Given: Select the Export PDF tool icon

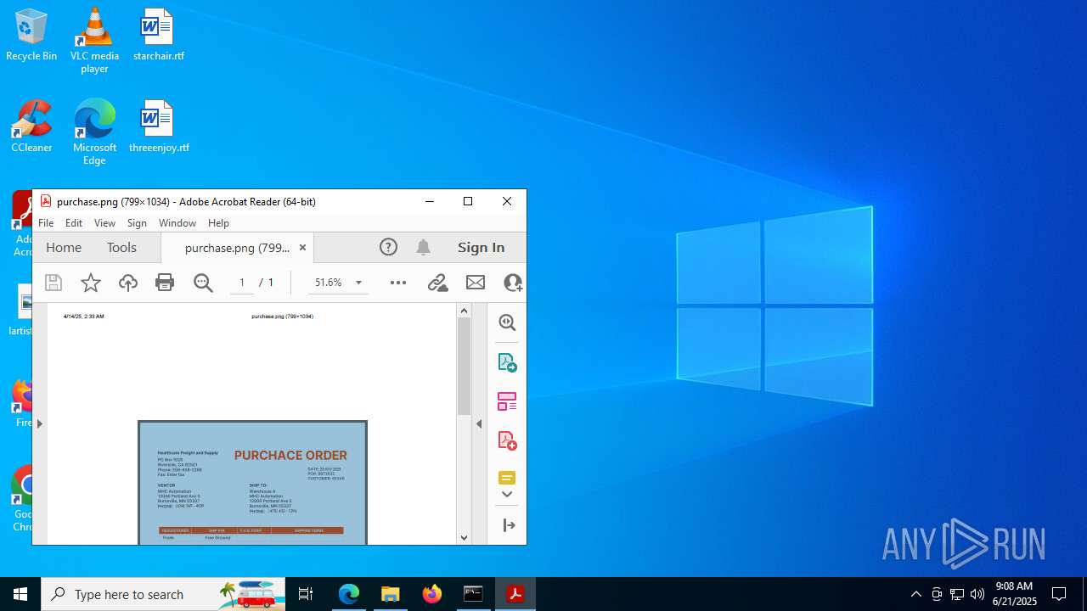Looking at the screenshot, I should (507, 362).
